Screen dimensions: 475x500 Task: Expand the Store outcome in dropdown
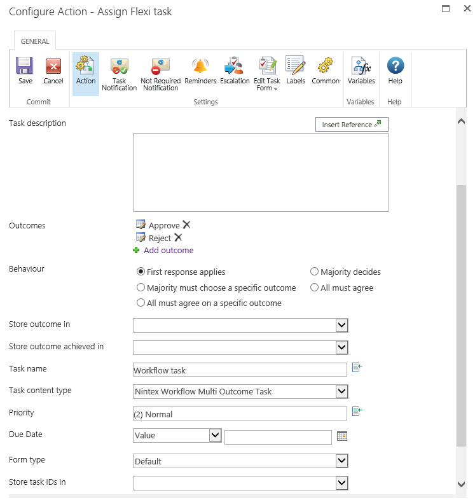341,325
